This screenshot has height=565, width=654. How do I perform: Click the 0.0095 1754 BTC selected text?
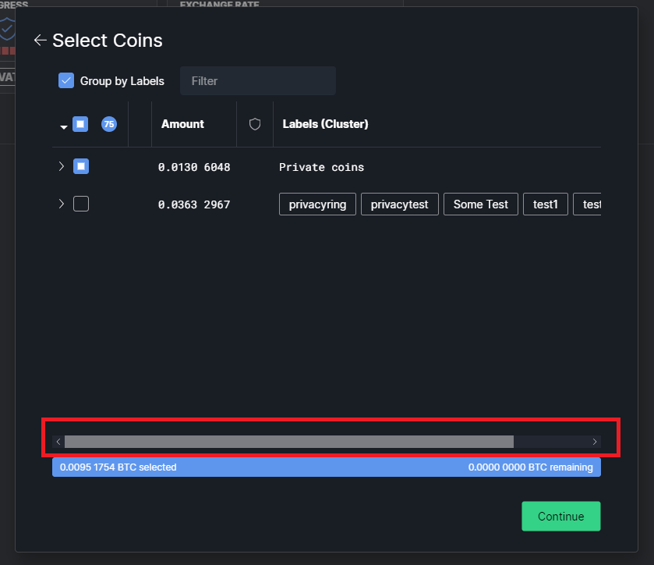(x=118, y=467)
